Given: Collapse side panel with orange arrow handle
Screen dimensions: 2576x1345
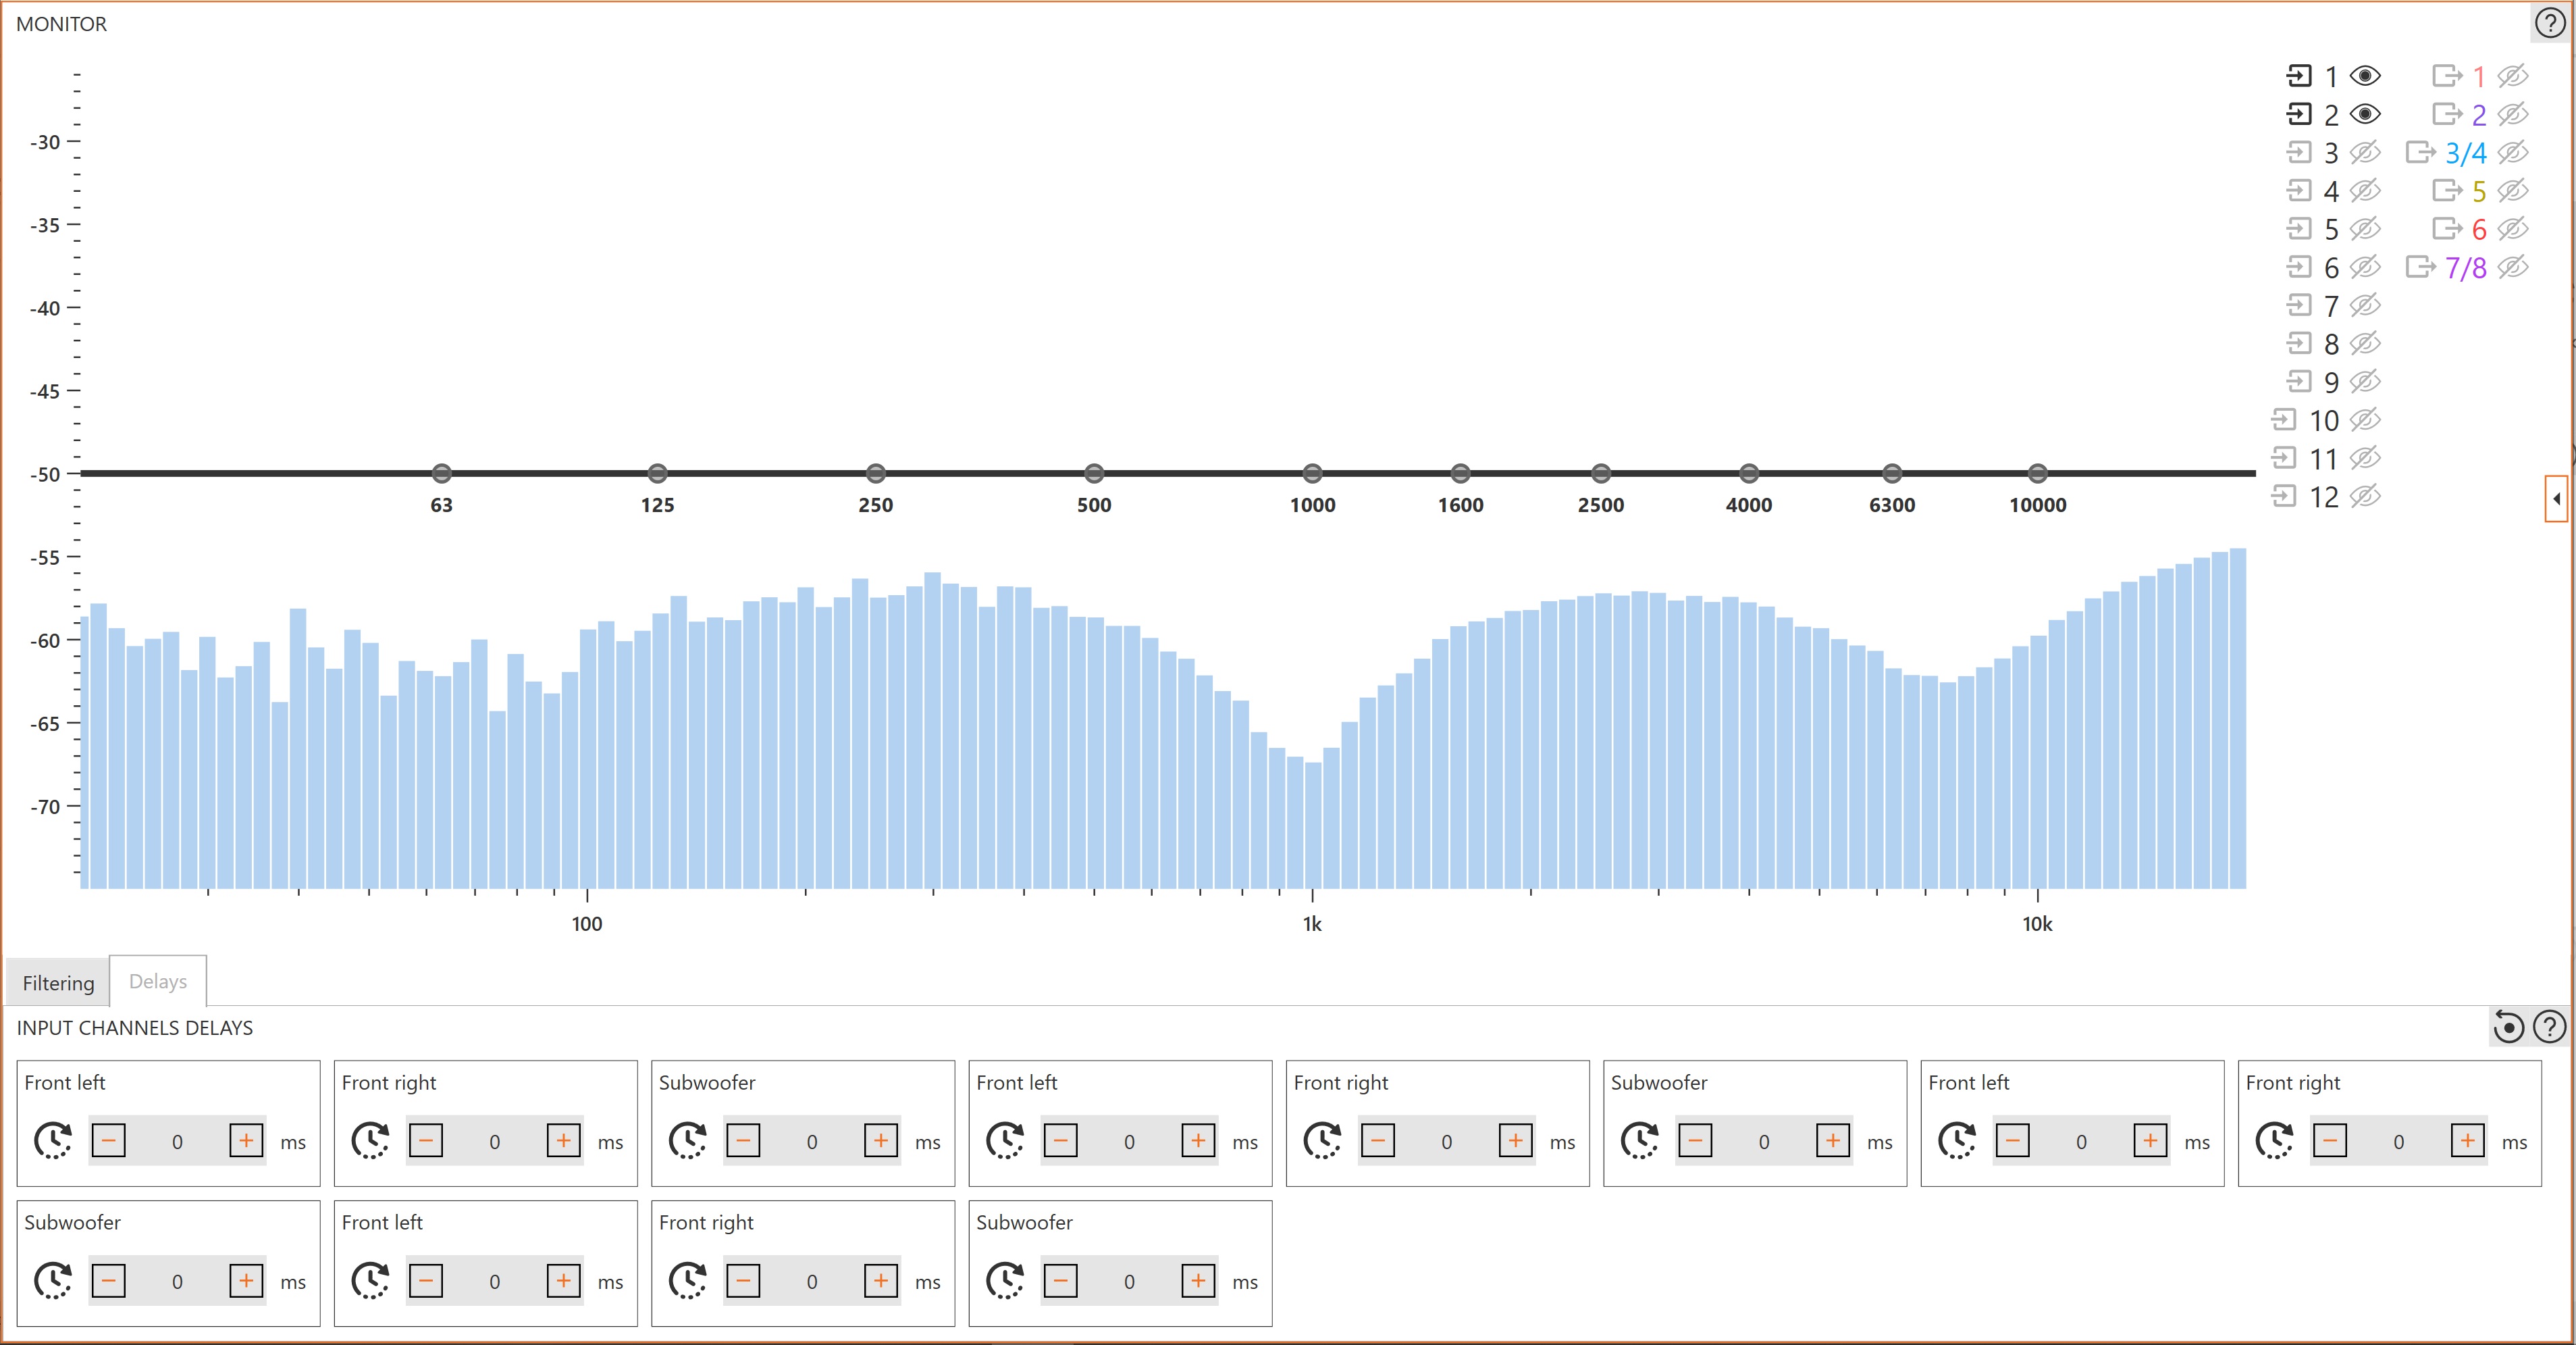Looking at the screenshot, I should point(2556,499).
